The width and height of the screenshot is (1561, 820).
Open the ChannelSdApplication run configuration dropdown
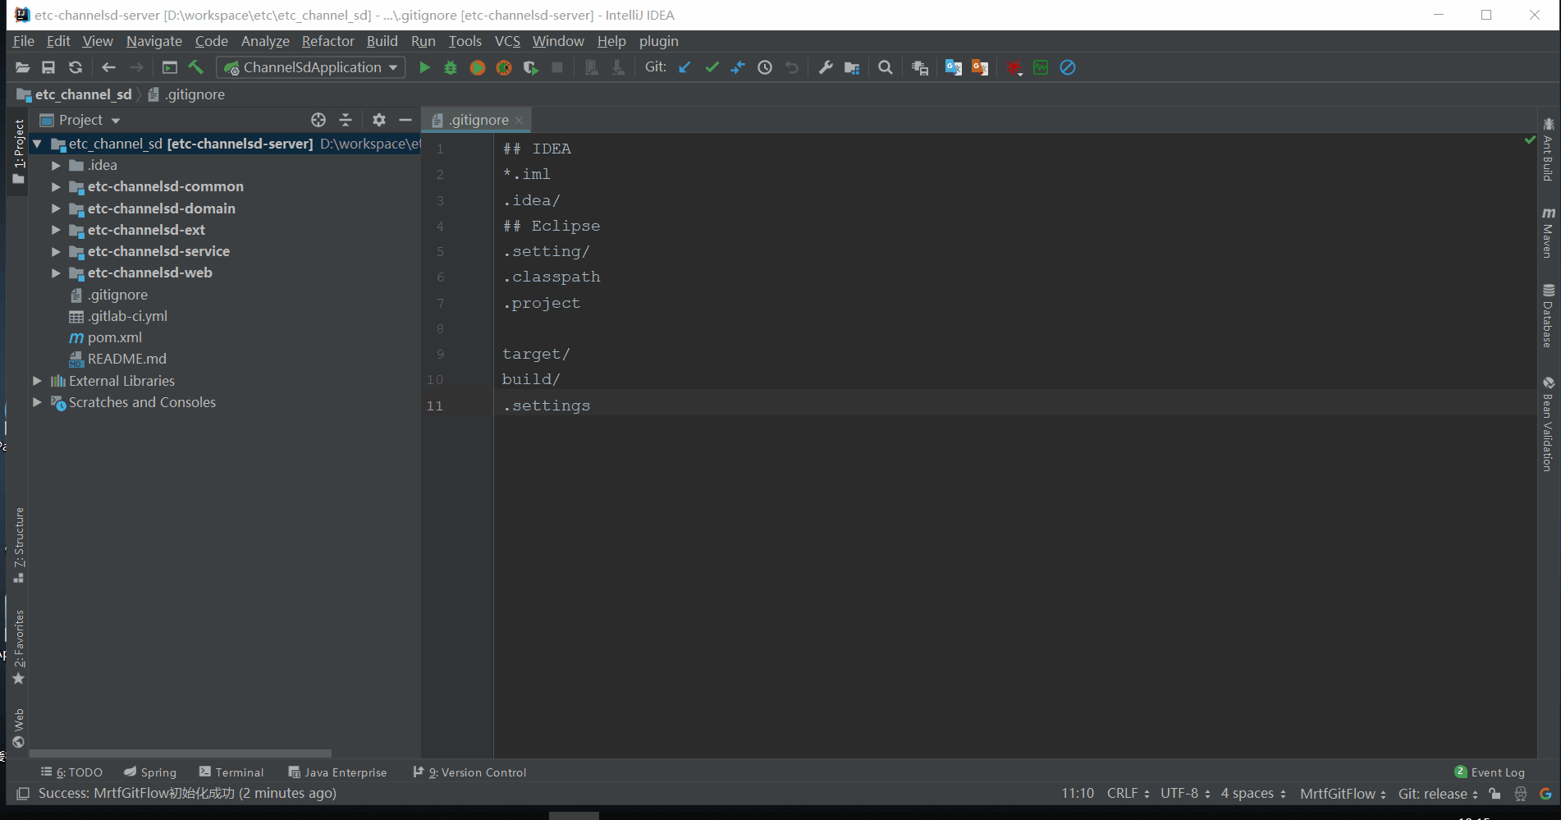click(311, 67)
